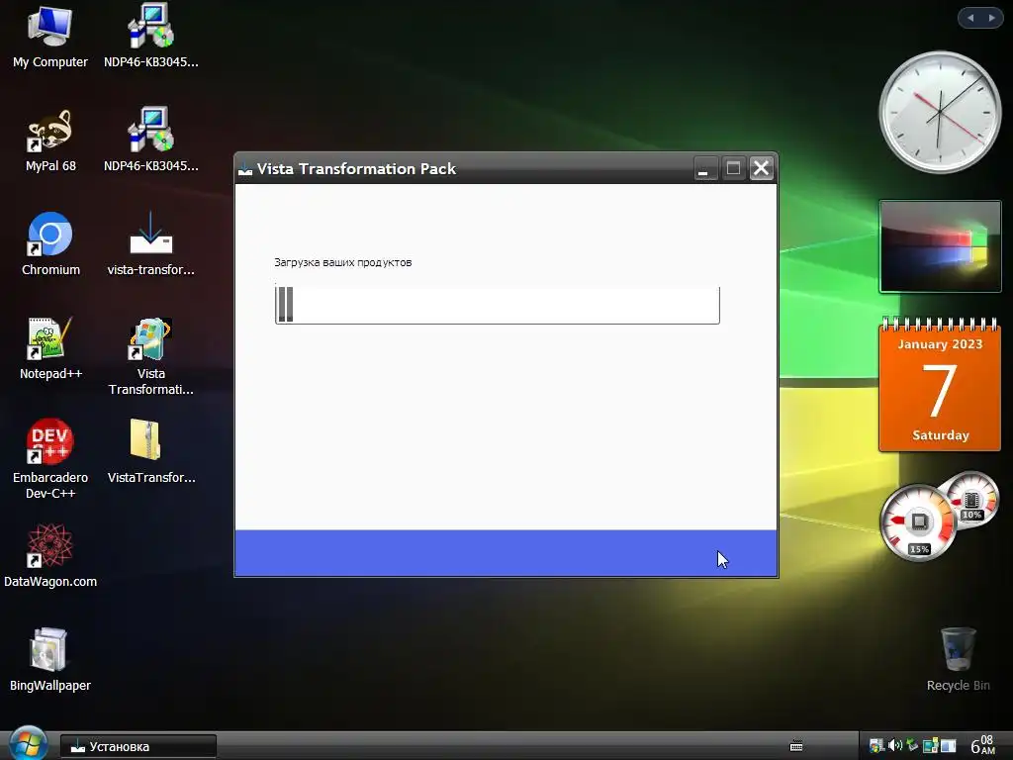1013x760 pixels.
Task: Select the NDP46-KB3045 icon beside MyPal 68
Action: click(151, 141)
